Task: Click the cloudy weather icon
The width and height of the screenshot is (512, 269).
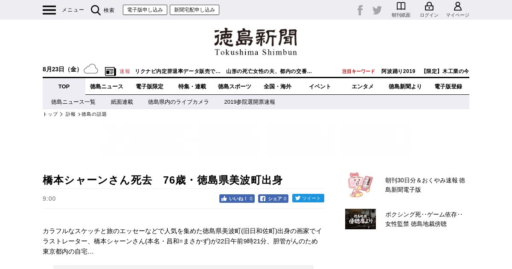Action: point(91,69)
